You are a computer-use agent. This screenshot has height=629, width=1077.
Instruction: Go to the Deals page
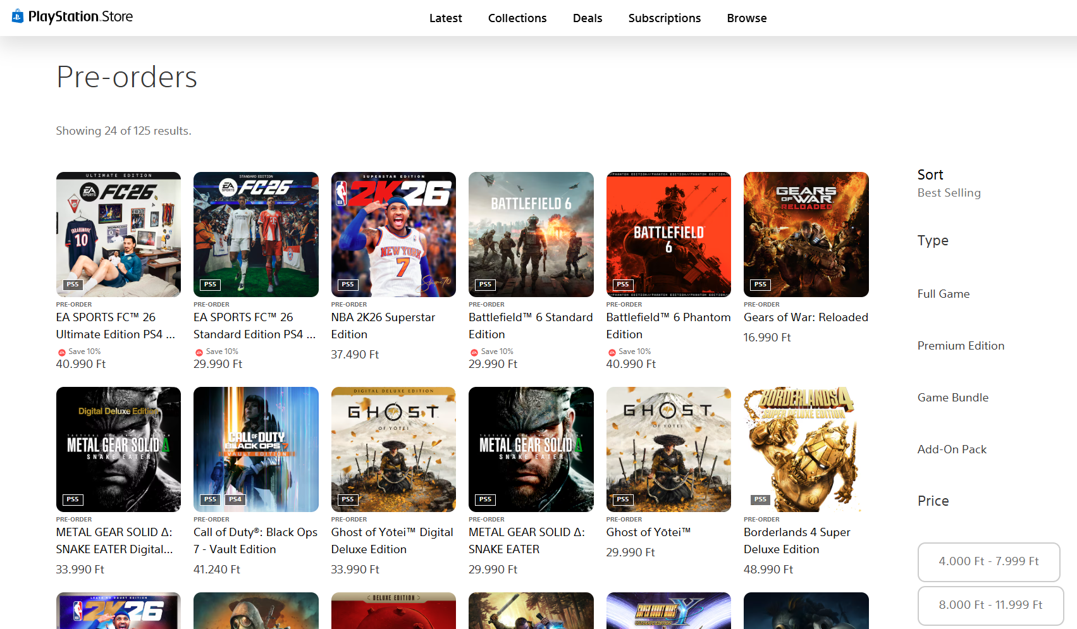pos(588,18)
